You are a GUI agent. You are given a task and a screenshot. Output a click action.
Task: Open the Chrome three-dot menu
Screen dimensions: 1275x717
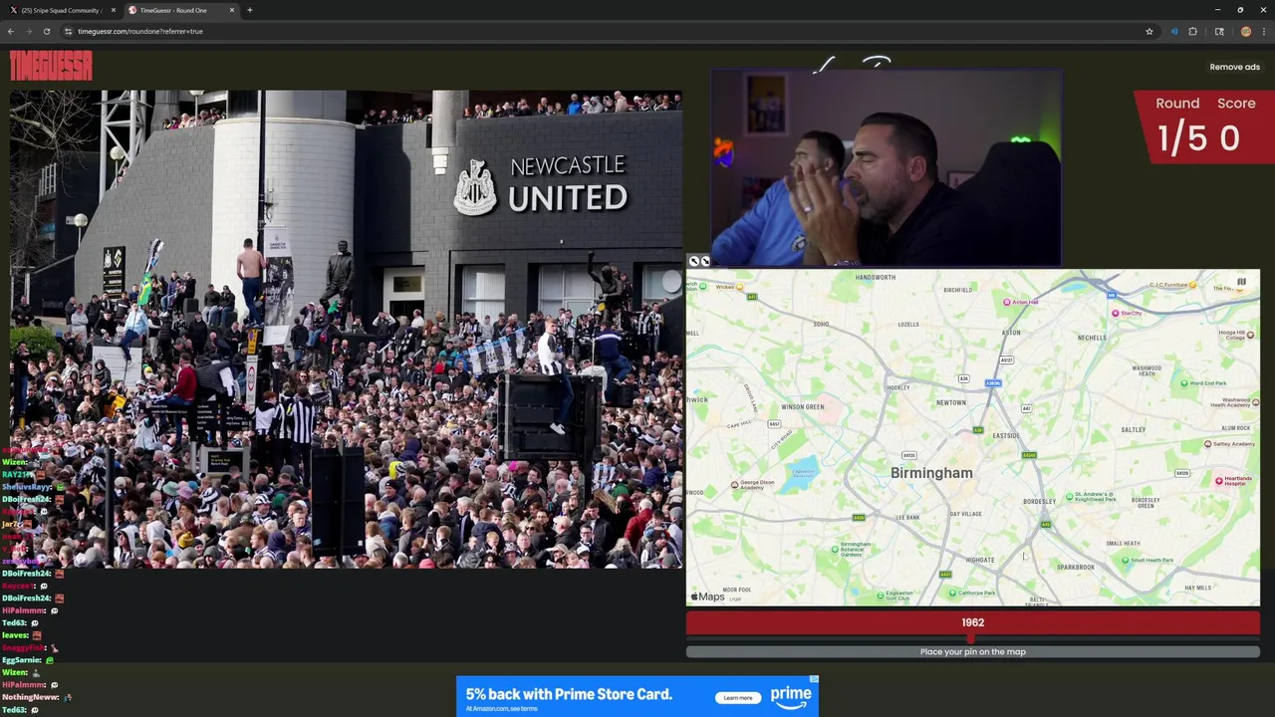[x=1264, y=31]
